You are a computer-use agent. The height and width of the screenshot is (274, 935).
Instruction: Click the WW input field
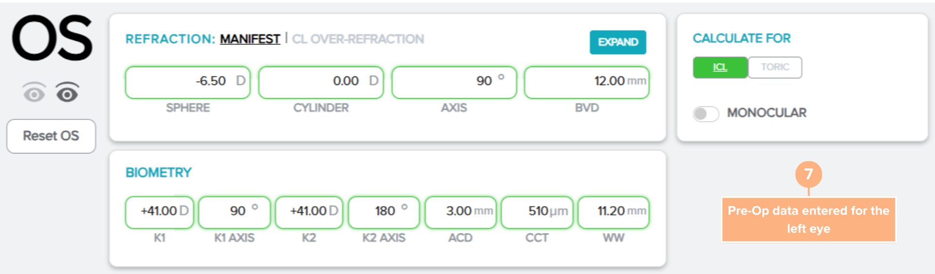613,211
